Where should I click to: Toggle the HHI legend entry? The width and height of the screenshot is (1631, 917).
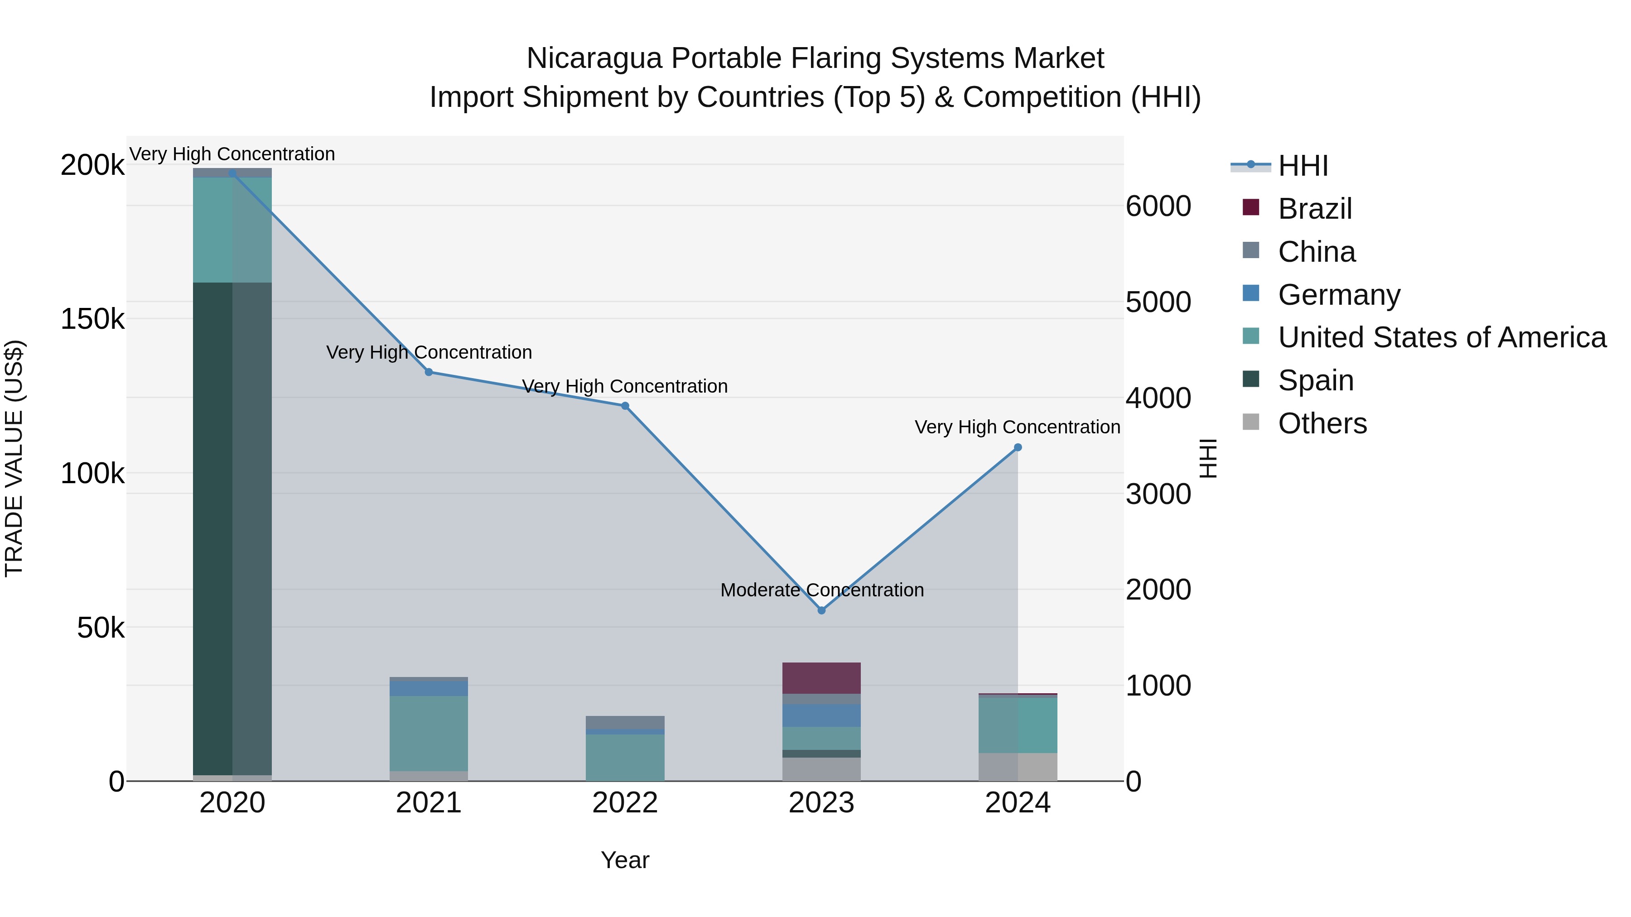click(1279, 166)
